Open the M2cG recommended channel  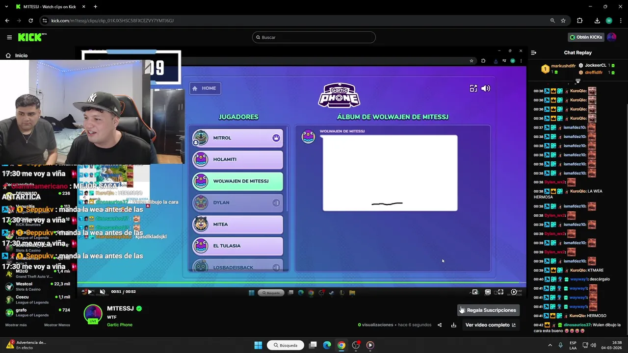38,274
